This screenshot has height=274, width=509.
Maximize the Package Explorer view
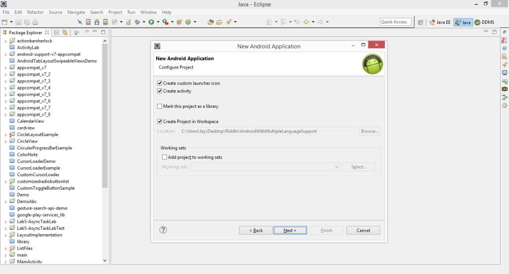[x=103, y=32]
